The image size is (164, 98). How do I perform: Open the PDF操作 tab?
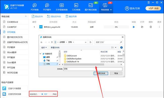coord(47,7)
